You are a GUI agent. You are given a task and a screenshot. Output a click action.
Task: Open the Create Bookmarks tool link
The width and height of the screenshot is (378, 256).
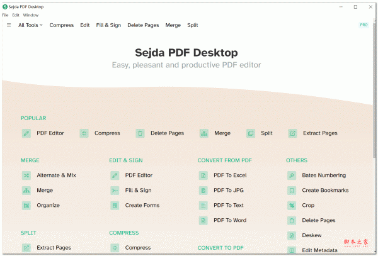tap(325, 190)
